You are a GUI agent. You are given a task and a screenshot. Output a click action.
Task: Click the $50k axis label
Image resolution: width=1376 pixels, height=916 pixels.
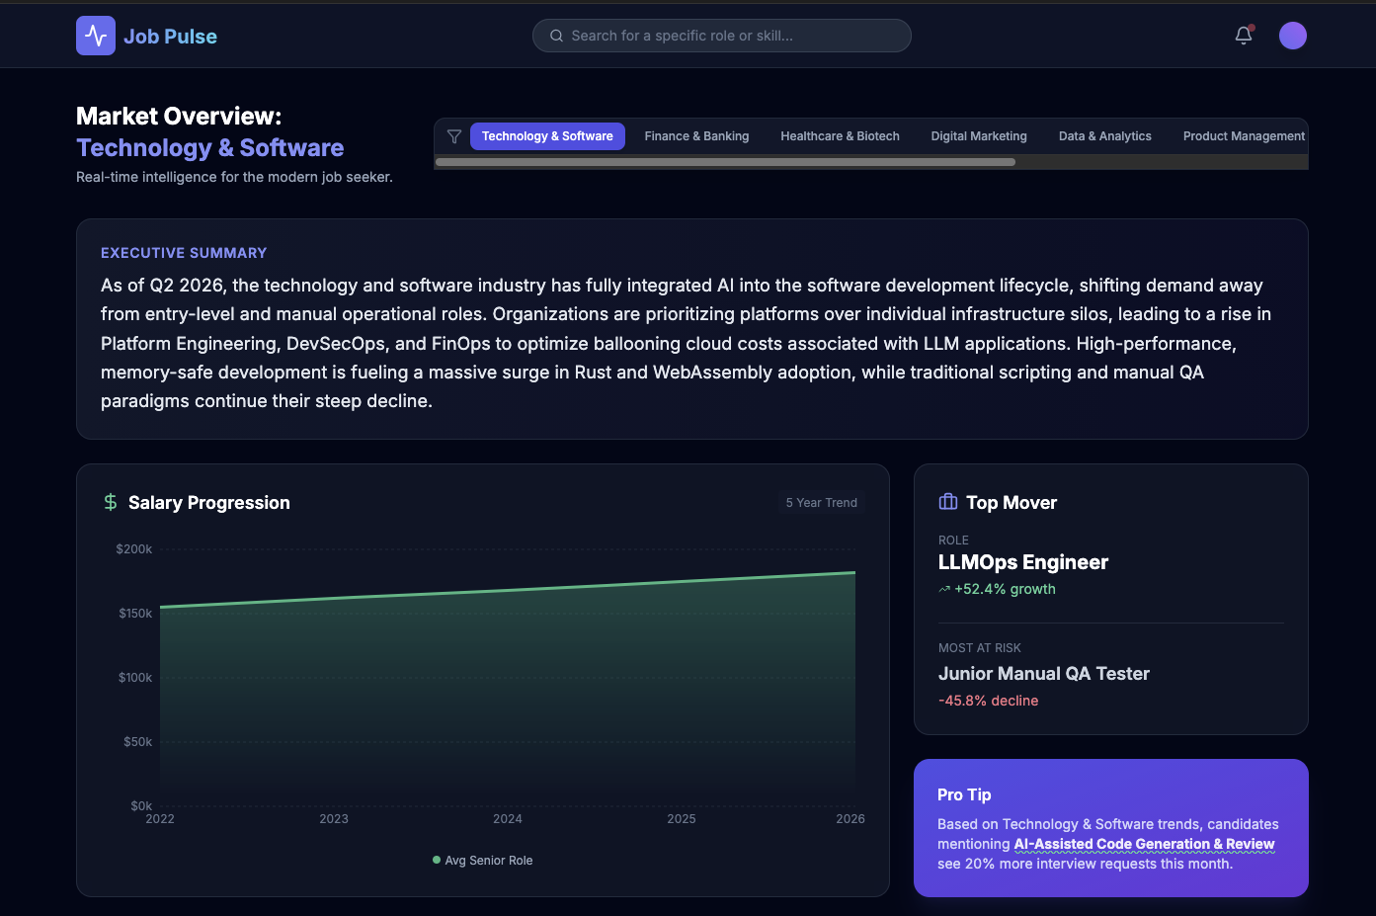(x=137, y=742)
